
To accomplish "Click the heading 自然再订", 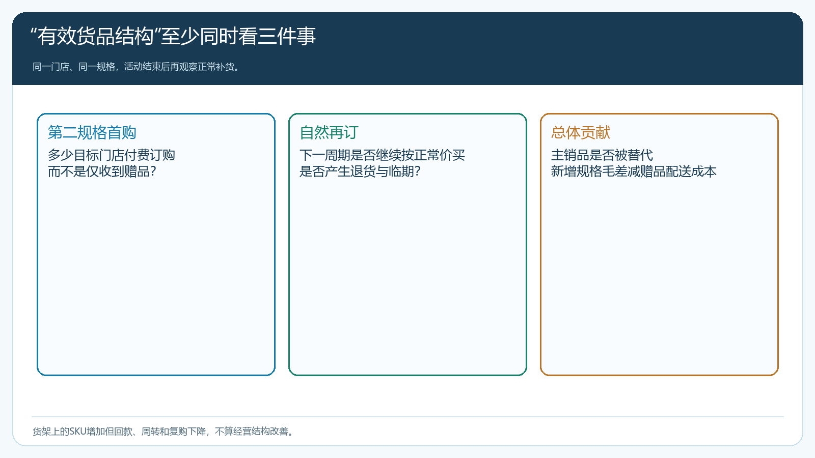I will 329,132.
